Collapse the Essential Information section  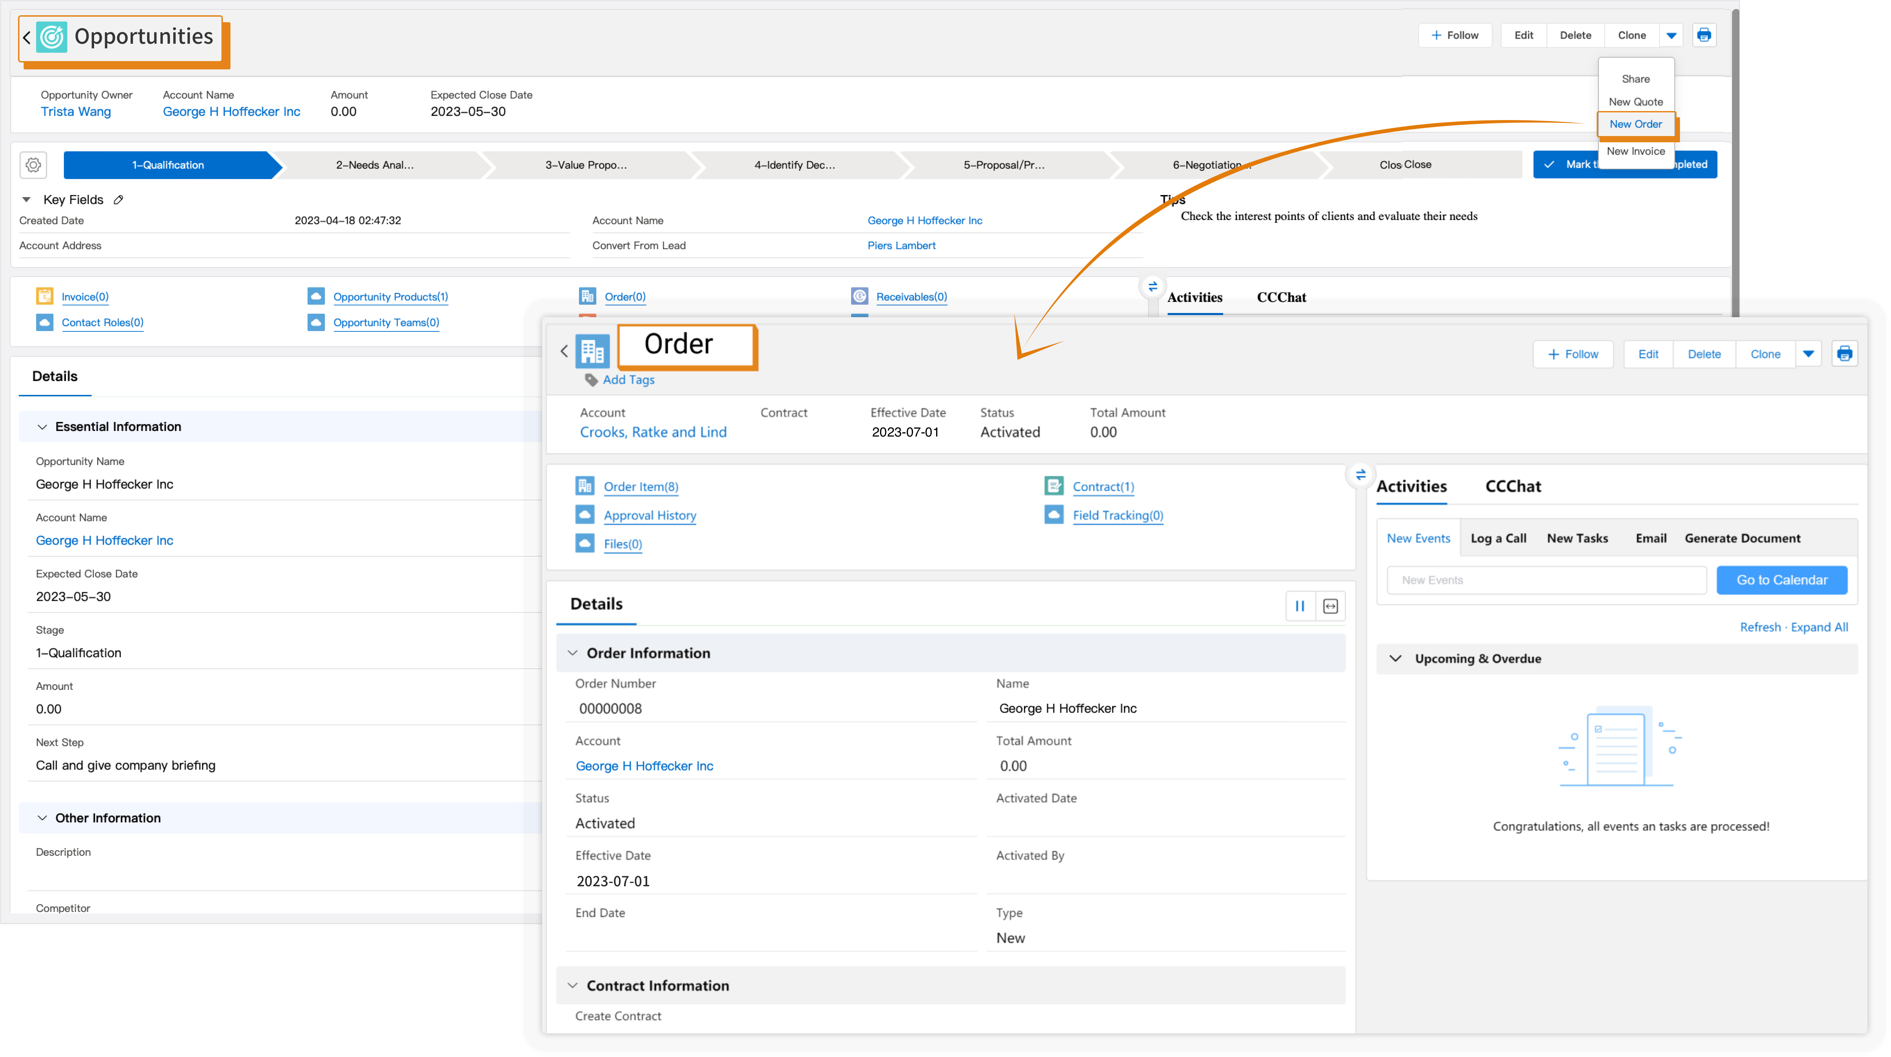tap(42, 427)
